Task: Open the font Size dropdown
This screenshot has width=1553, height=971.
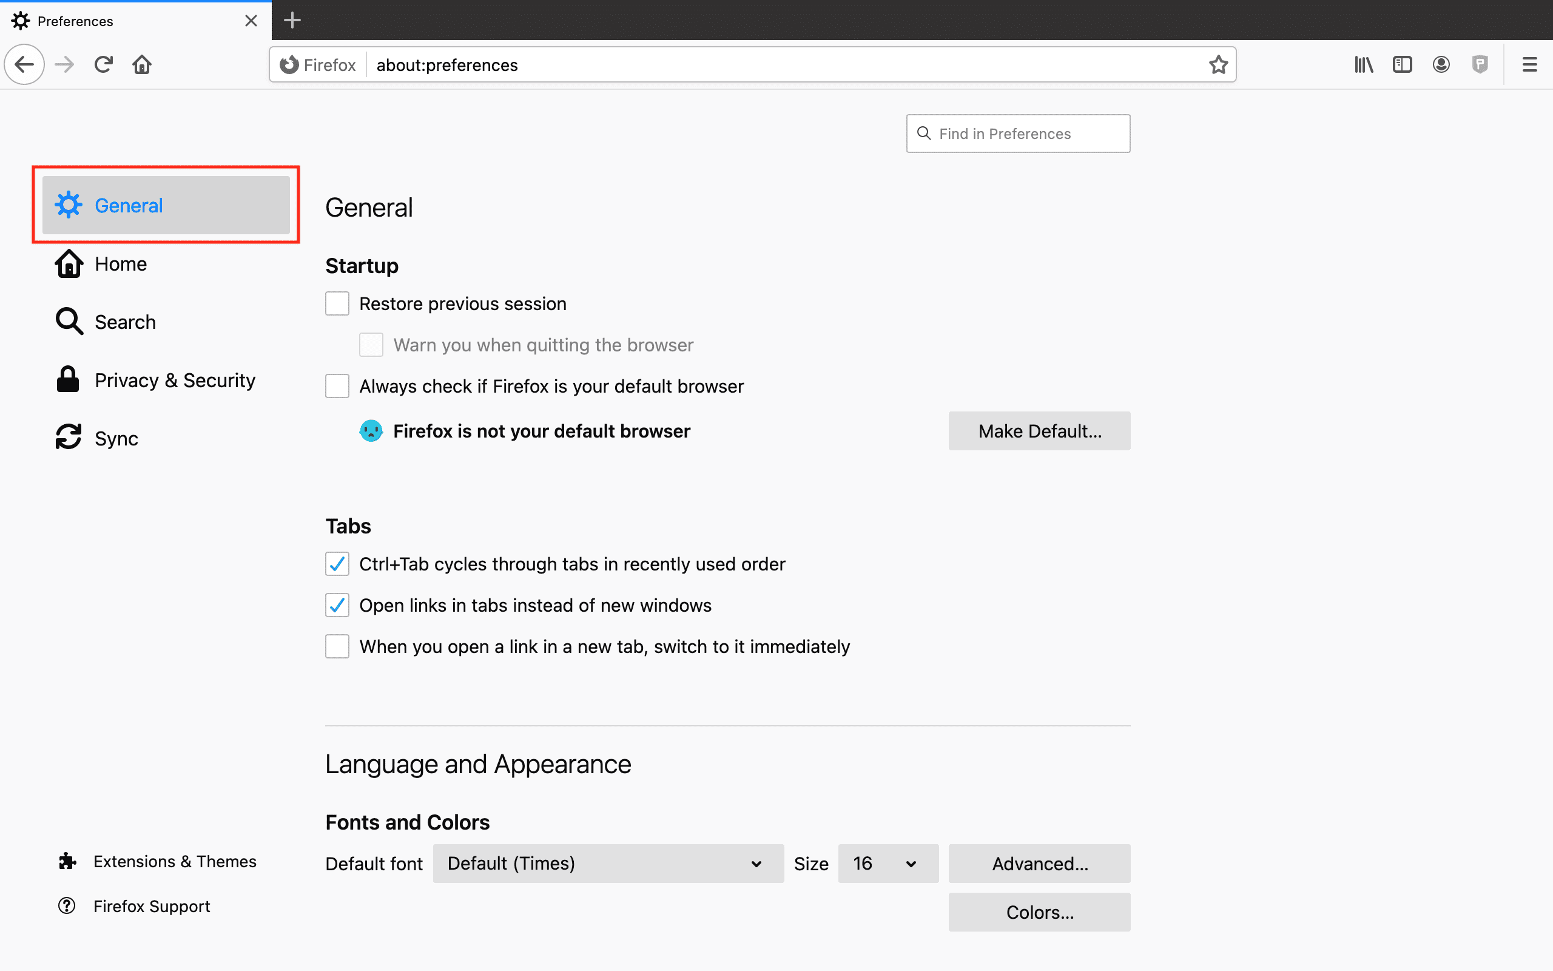Action: (x=888, y=863)
